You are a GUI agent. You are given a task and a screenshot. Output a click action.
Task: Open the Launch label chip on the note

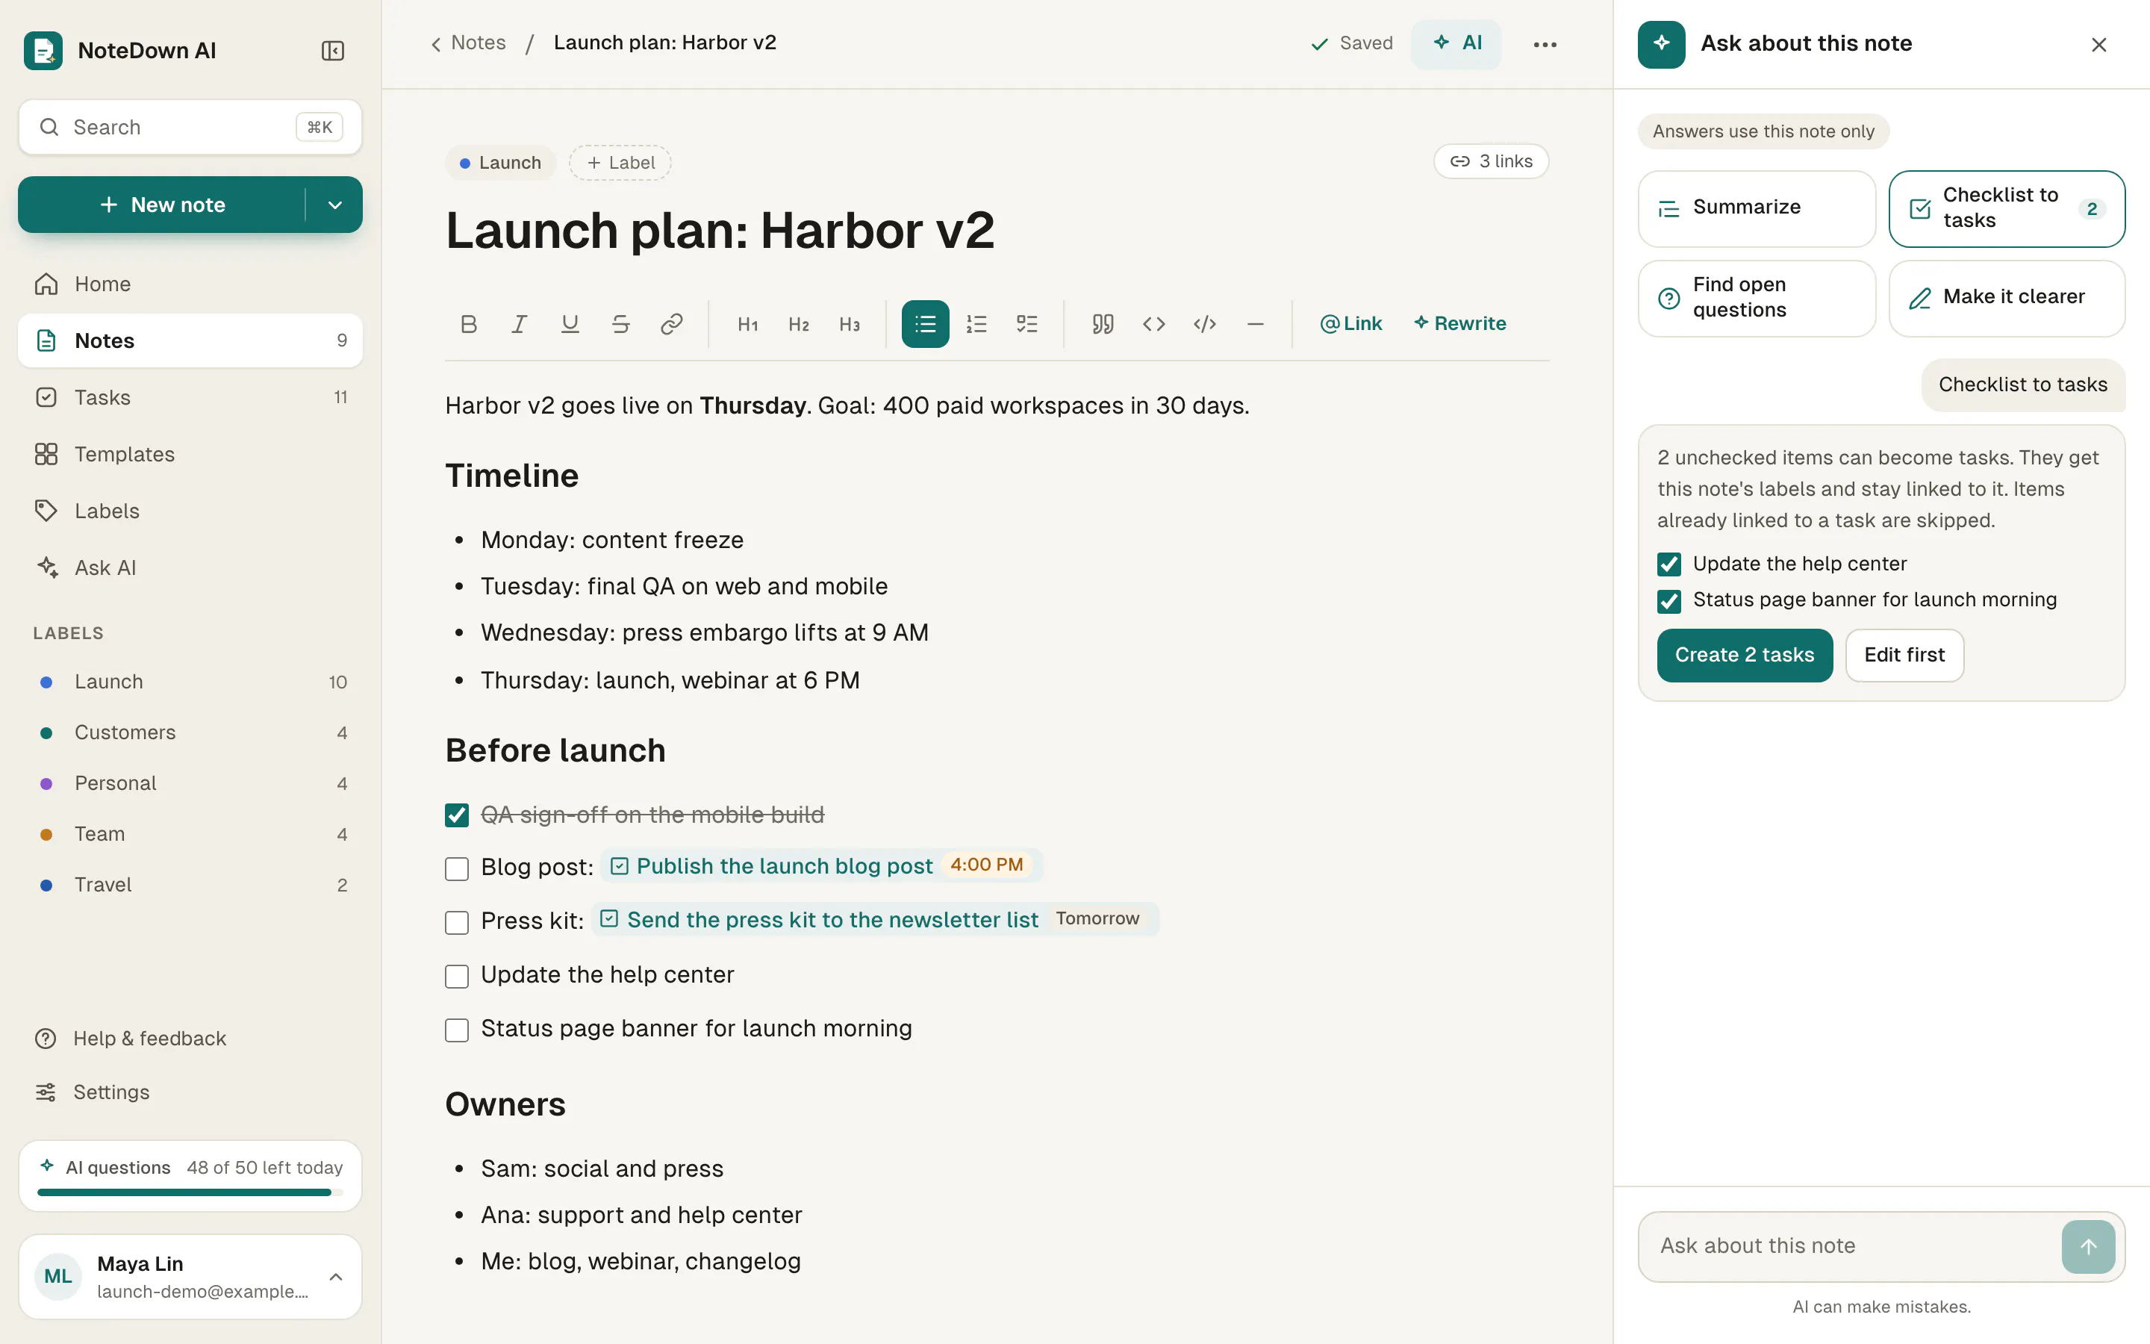[x=500, y=163]
